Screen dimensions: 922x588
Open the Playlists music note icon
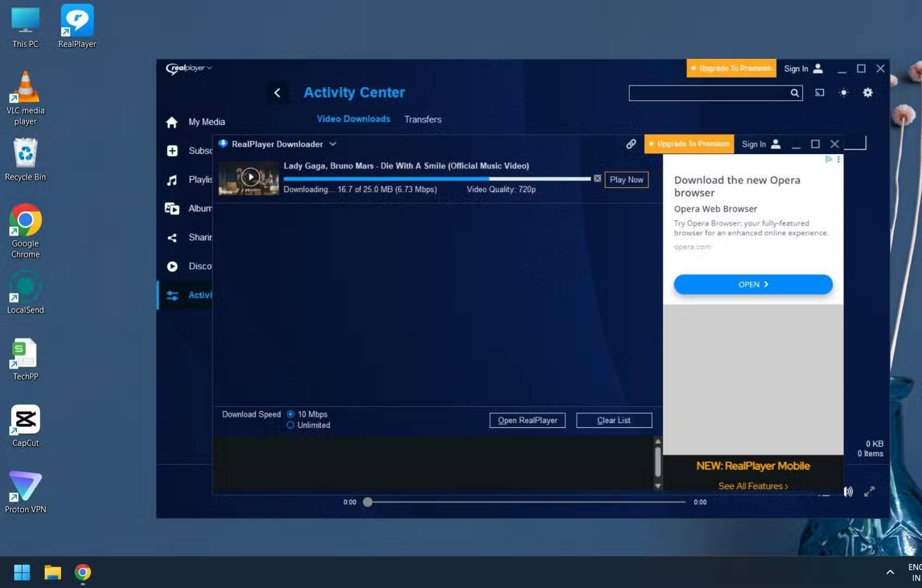coord(172,180)
